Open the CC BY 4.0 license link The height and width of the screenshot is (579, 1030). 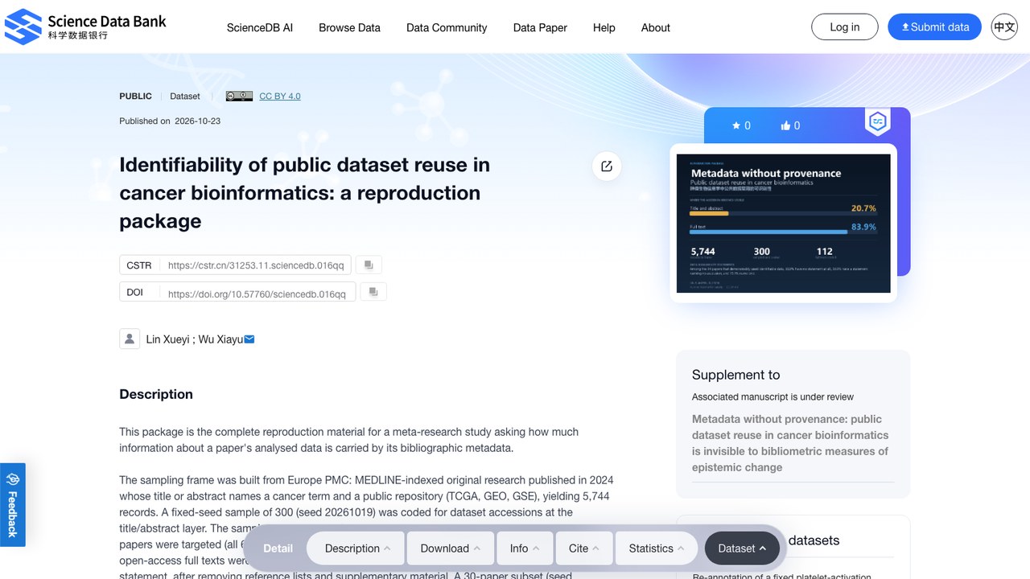[x=280, y=96]
